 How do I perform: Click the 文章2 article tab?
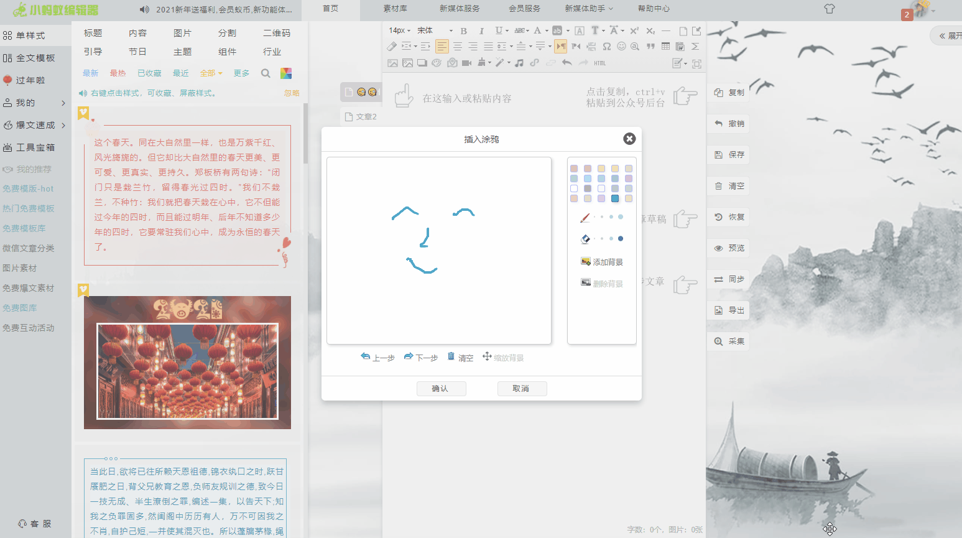click(x=361, y=116)
